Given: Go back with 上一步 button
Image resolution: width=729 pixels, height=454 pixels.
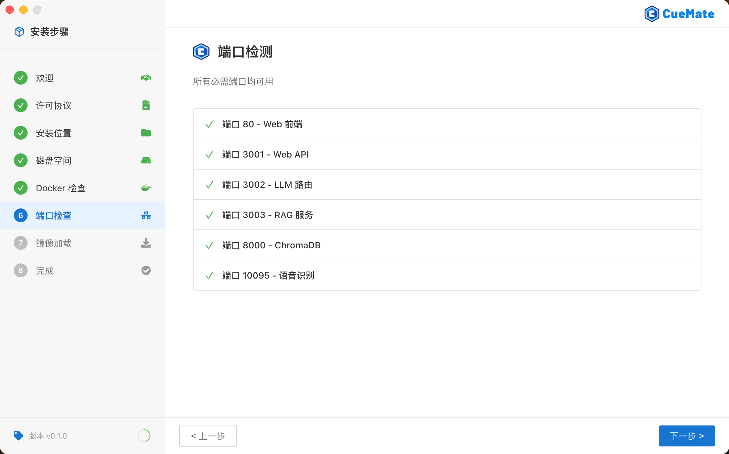Looking at the screenshot, I should pyautogui.click(x=208, y=436).
